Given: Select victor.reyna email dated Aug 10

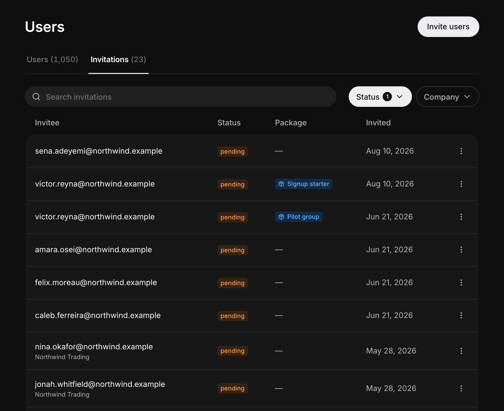Looking at the screenshot, I should [x=95, y=184].
